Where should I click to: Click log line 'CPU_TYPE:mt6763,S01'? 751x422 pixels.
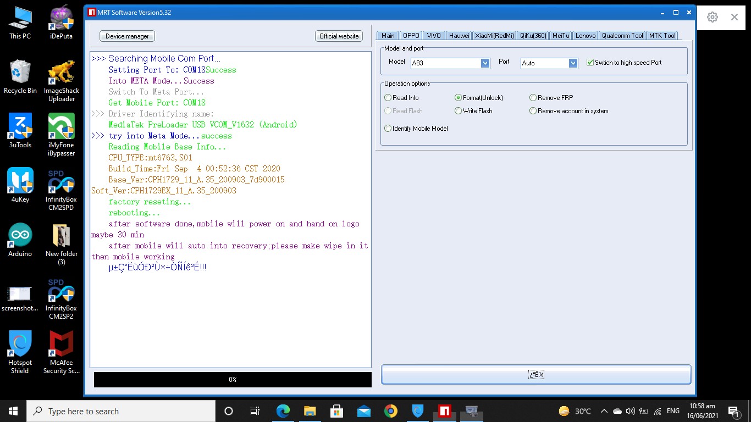click(151, 158)
